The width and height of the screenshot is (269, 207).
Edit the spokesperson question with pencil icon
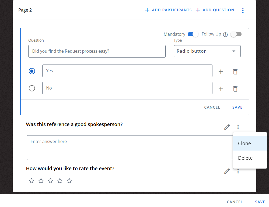227,127
